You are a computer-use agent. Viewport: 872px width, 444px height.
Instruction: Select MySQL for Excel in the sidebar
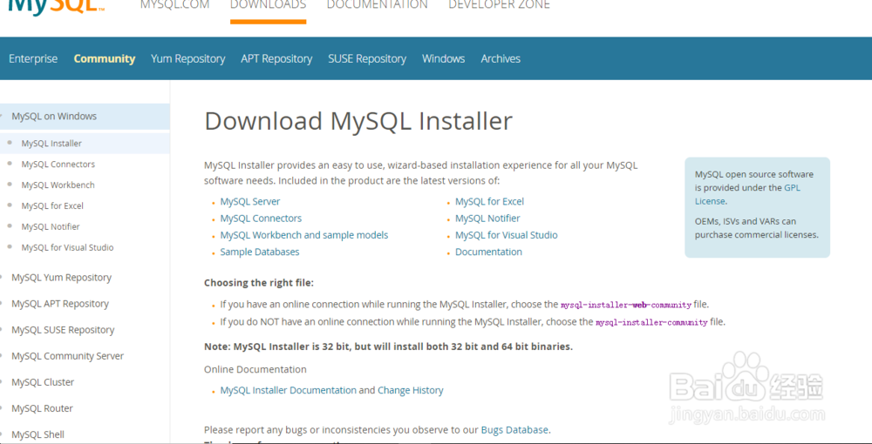52,206
